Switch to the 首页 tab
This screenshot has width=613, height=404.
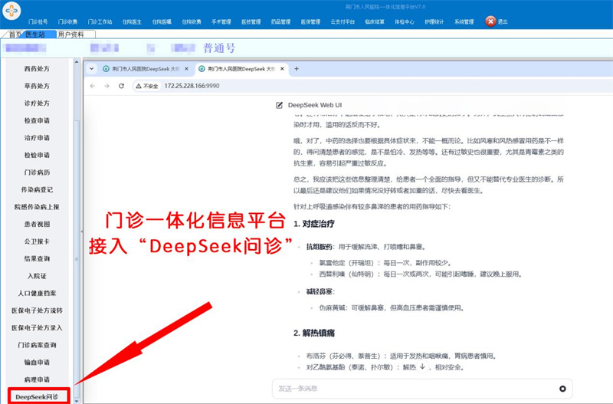click(x=14, y=34)
